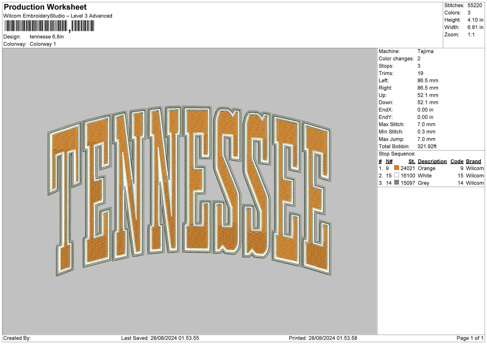
Task: Click the Orange thread color swatch
Action: pos(396,168)
